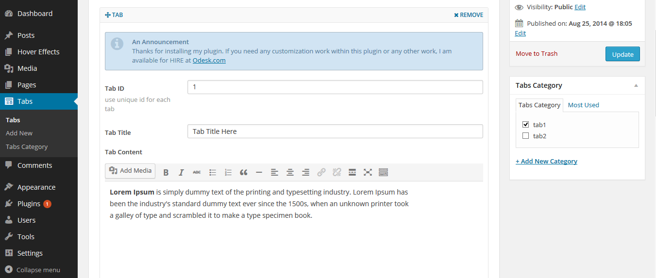Click into the Tab Title field
Image resolution: width=656 pixels, height=278 pixels.
[335, 131]
